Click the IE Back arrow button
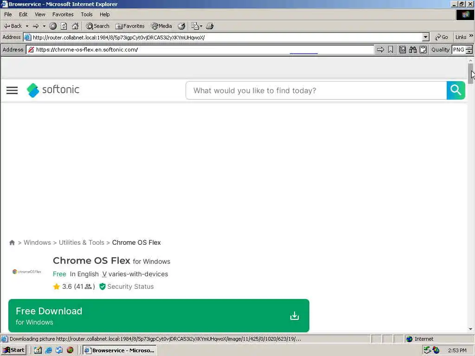Image resolution: width=475 pixels, height=356 pixels. 13,26
